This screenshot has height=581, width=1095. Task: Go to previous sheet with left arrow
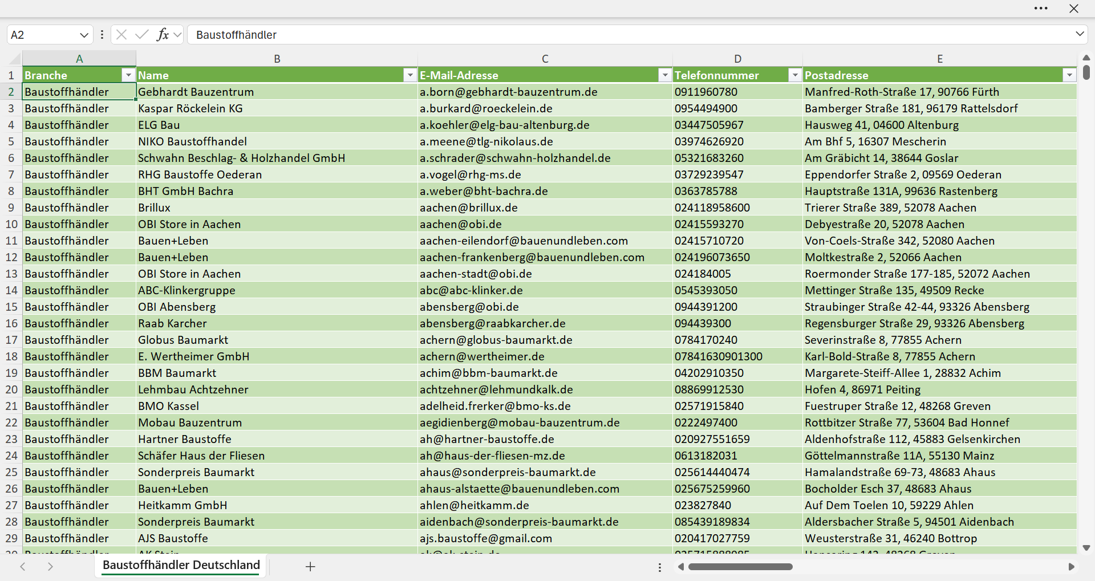[x=23, y=566]
